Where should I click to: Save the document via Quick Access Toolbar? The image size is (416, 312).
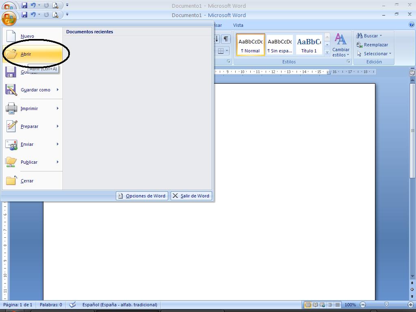point(24,15)
